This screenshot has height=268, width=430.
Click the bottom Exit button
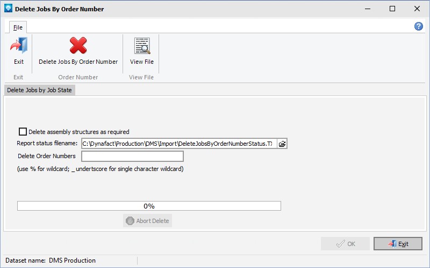coord(398,244)
